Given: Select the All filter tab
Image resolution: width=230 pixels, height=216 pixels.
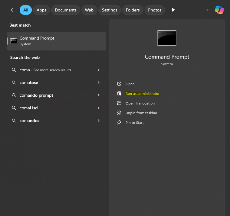Looking at the screenshot, I should pos(26,10).
